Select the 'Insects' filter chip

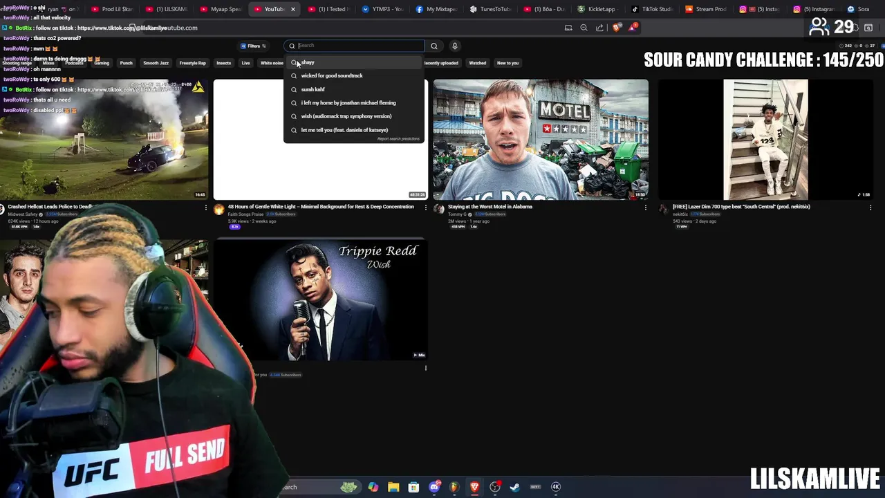(x=223, y=63)
